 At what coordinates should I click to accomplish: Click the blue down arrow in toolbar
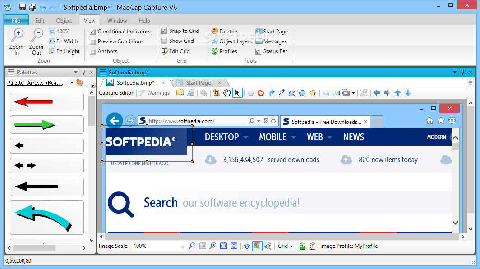tap(408, 93)
